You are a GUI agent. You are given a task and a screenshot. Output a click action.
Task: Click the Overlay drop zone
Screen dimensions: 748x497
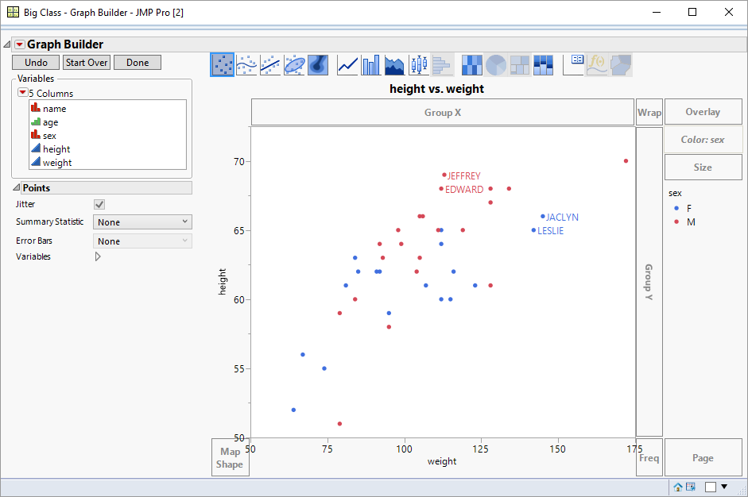(703, 112)
